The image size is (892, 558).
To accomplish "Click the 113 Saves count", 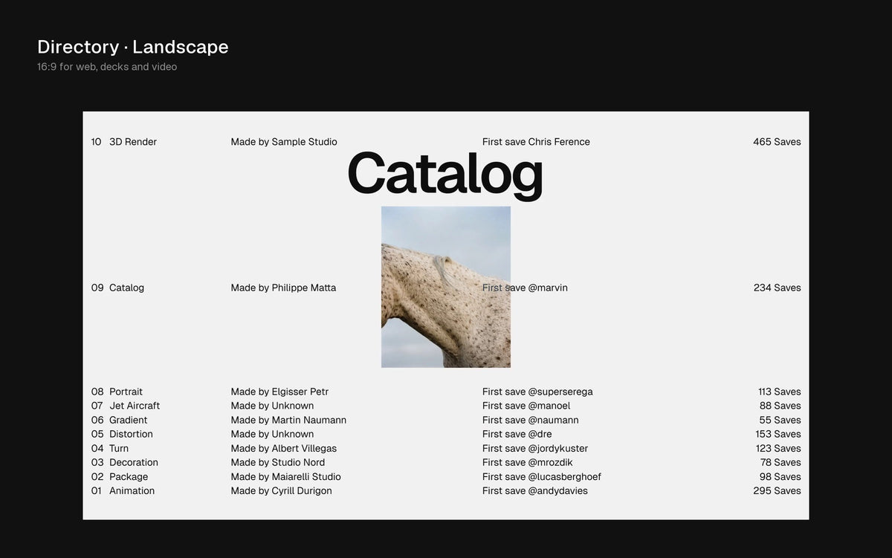I will click(x=780, y=392).
